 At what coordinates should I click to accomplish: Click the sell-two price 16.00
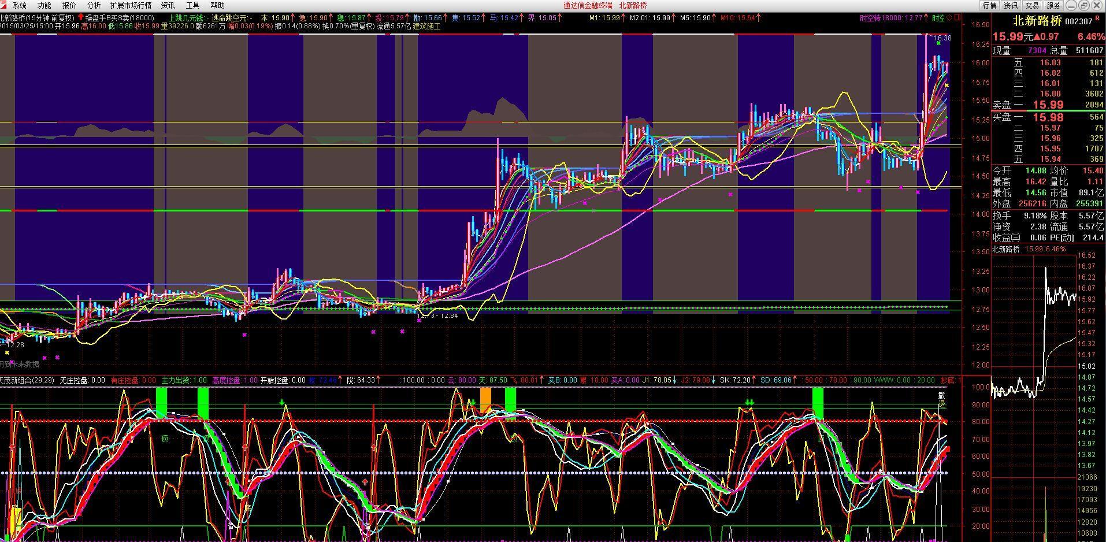tap(1050, 94)
